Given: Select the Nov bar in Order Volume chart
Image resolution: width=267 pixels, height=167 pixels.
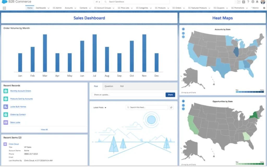Looking at the screenshot, I should click(144, 53).
